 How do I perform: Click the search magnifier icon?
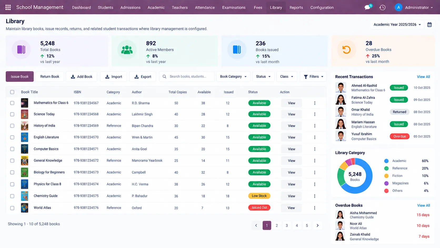pyautogui.click(x=164, y=76)
